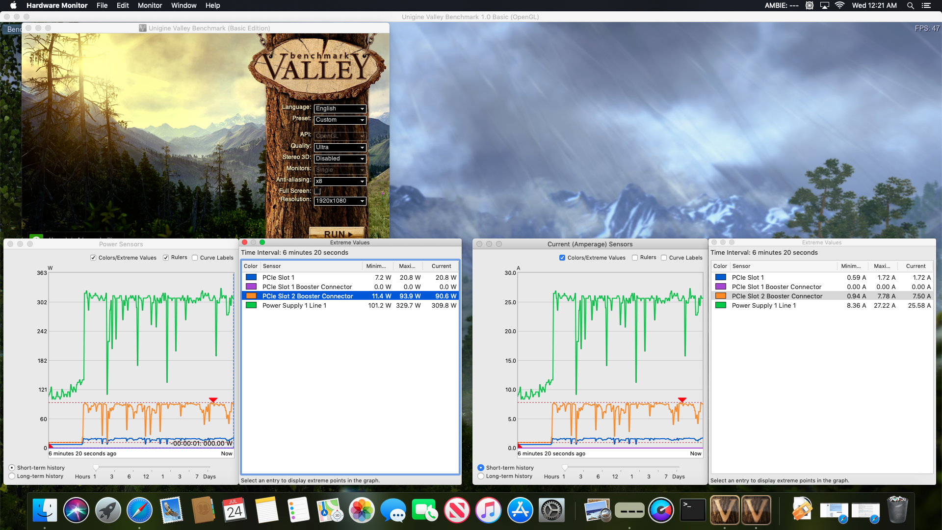This screenshot has height=530, width=942.
Task: Click the Spotlight search icon
Action: (x=910, y=5)
